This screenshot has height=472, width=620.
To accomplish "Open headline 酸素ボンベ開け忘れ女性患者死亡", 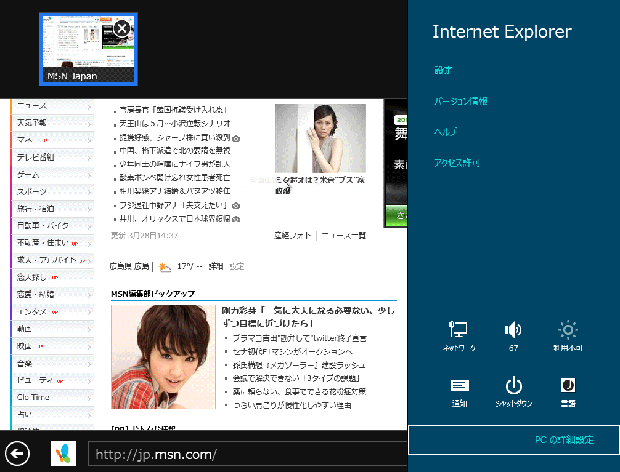I will [x=175, y=178].
